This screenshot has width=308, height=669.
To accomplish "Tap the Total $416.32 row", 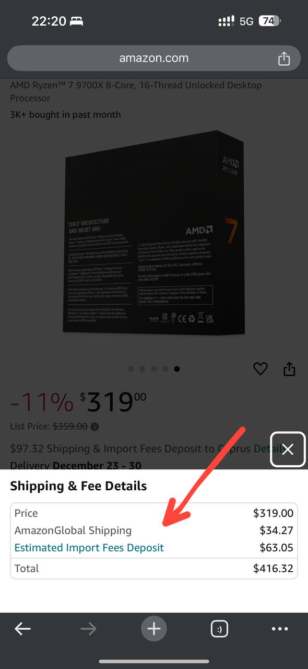I will (x=154, y=568).
